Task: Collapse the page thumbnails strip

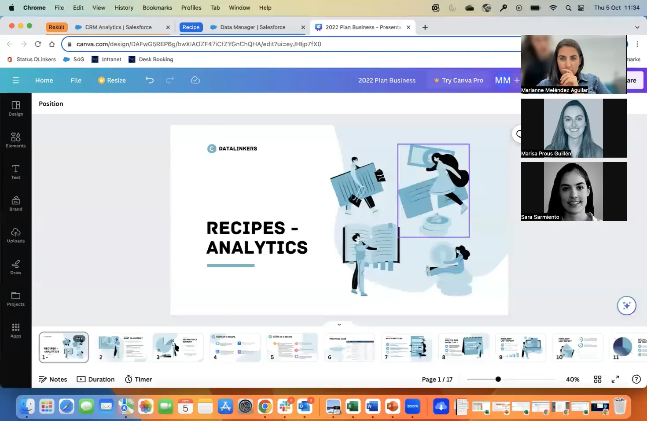Action: pyautogui.click(x=339, y=325)
